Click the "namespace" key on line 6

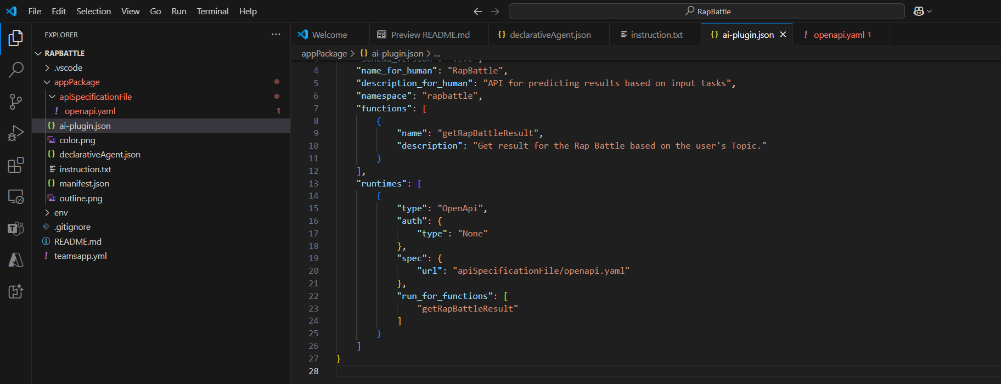(384, 95)
